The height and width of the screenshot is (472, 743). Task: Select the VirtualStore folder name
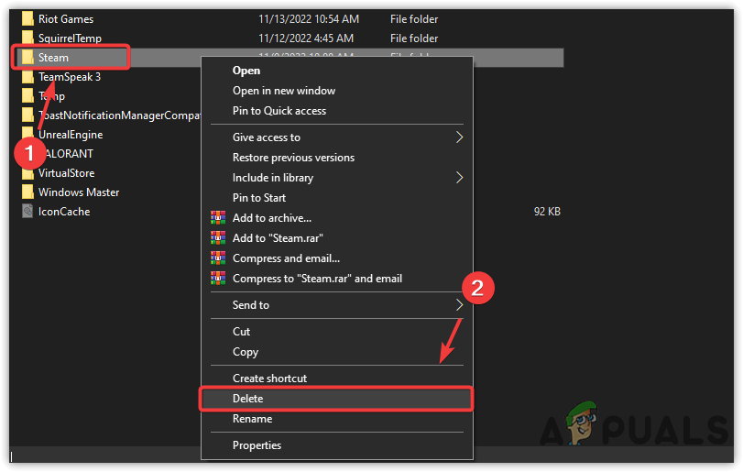click(66, 173)
